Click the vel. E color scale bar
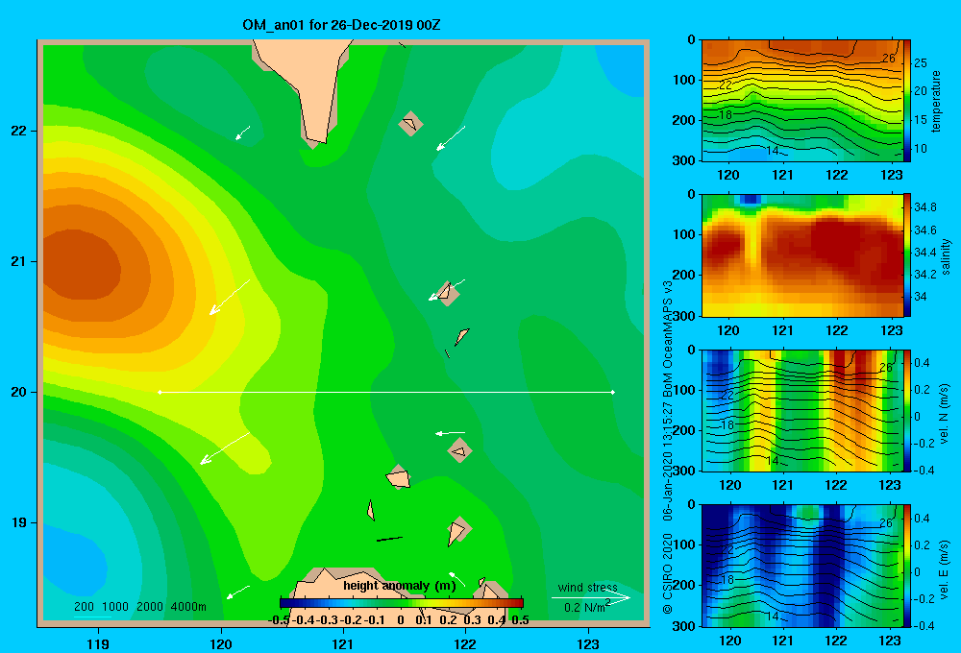Screen dimensions: 961x653 pos(907,566)
